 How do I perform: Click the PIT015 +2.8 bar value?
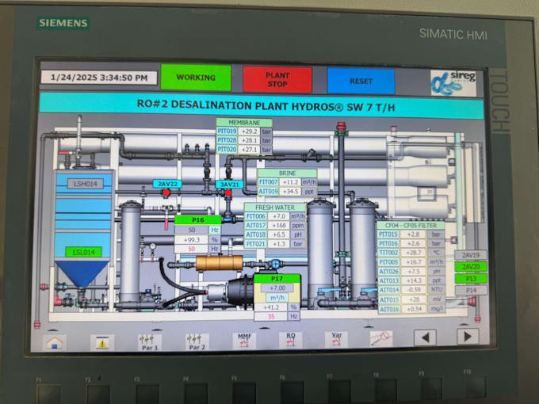point(413,234)
